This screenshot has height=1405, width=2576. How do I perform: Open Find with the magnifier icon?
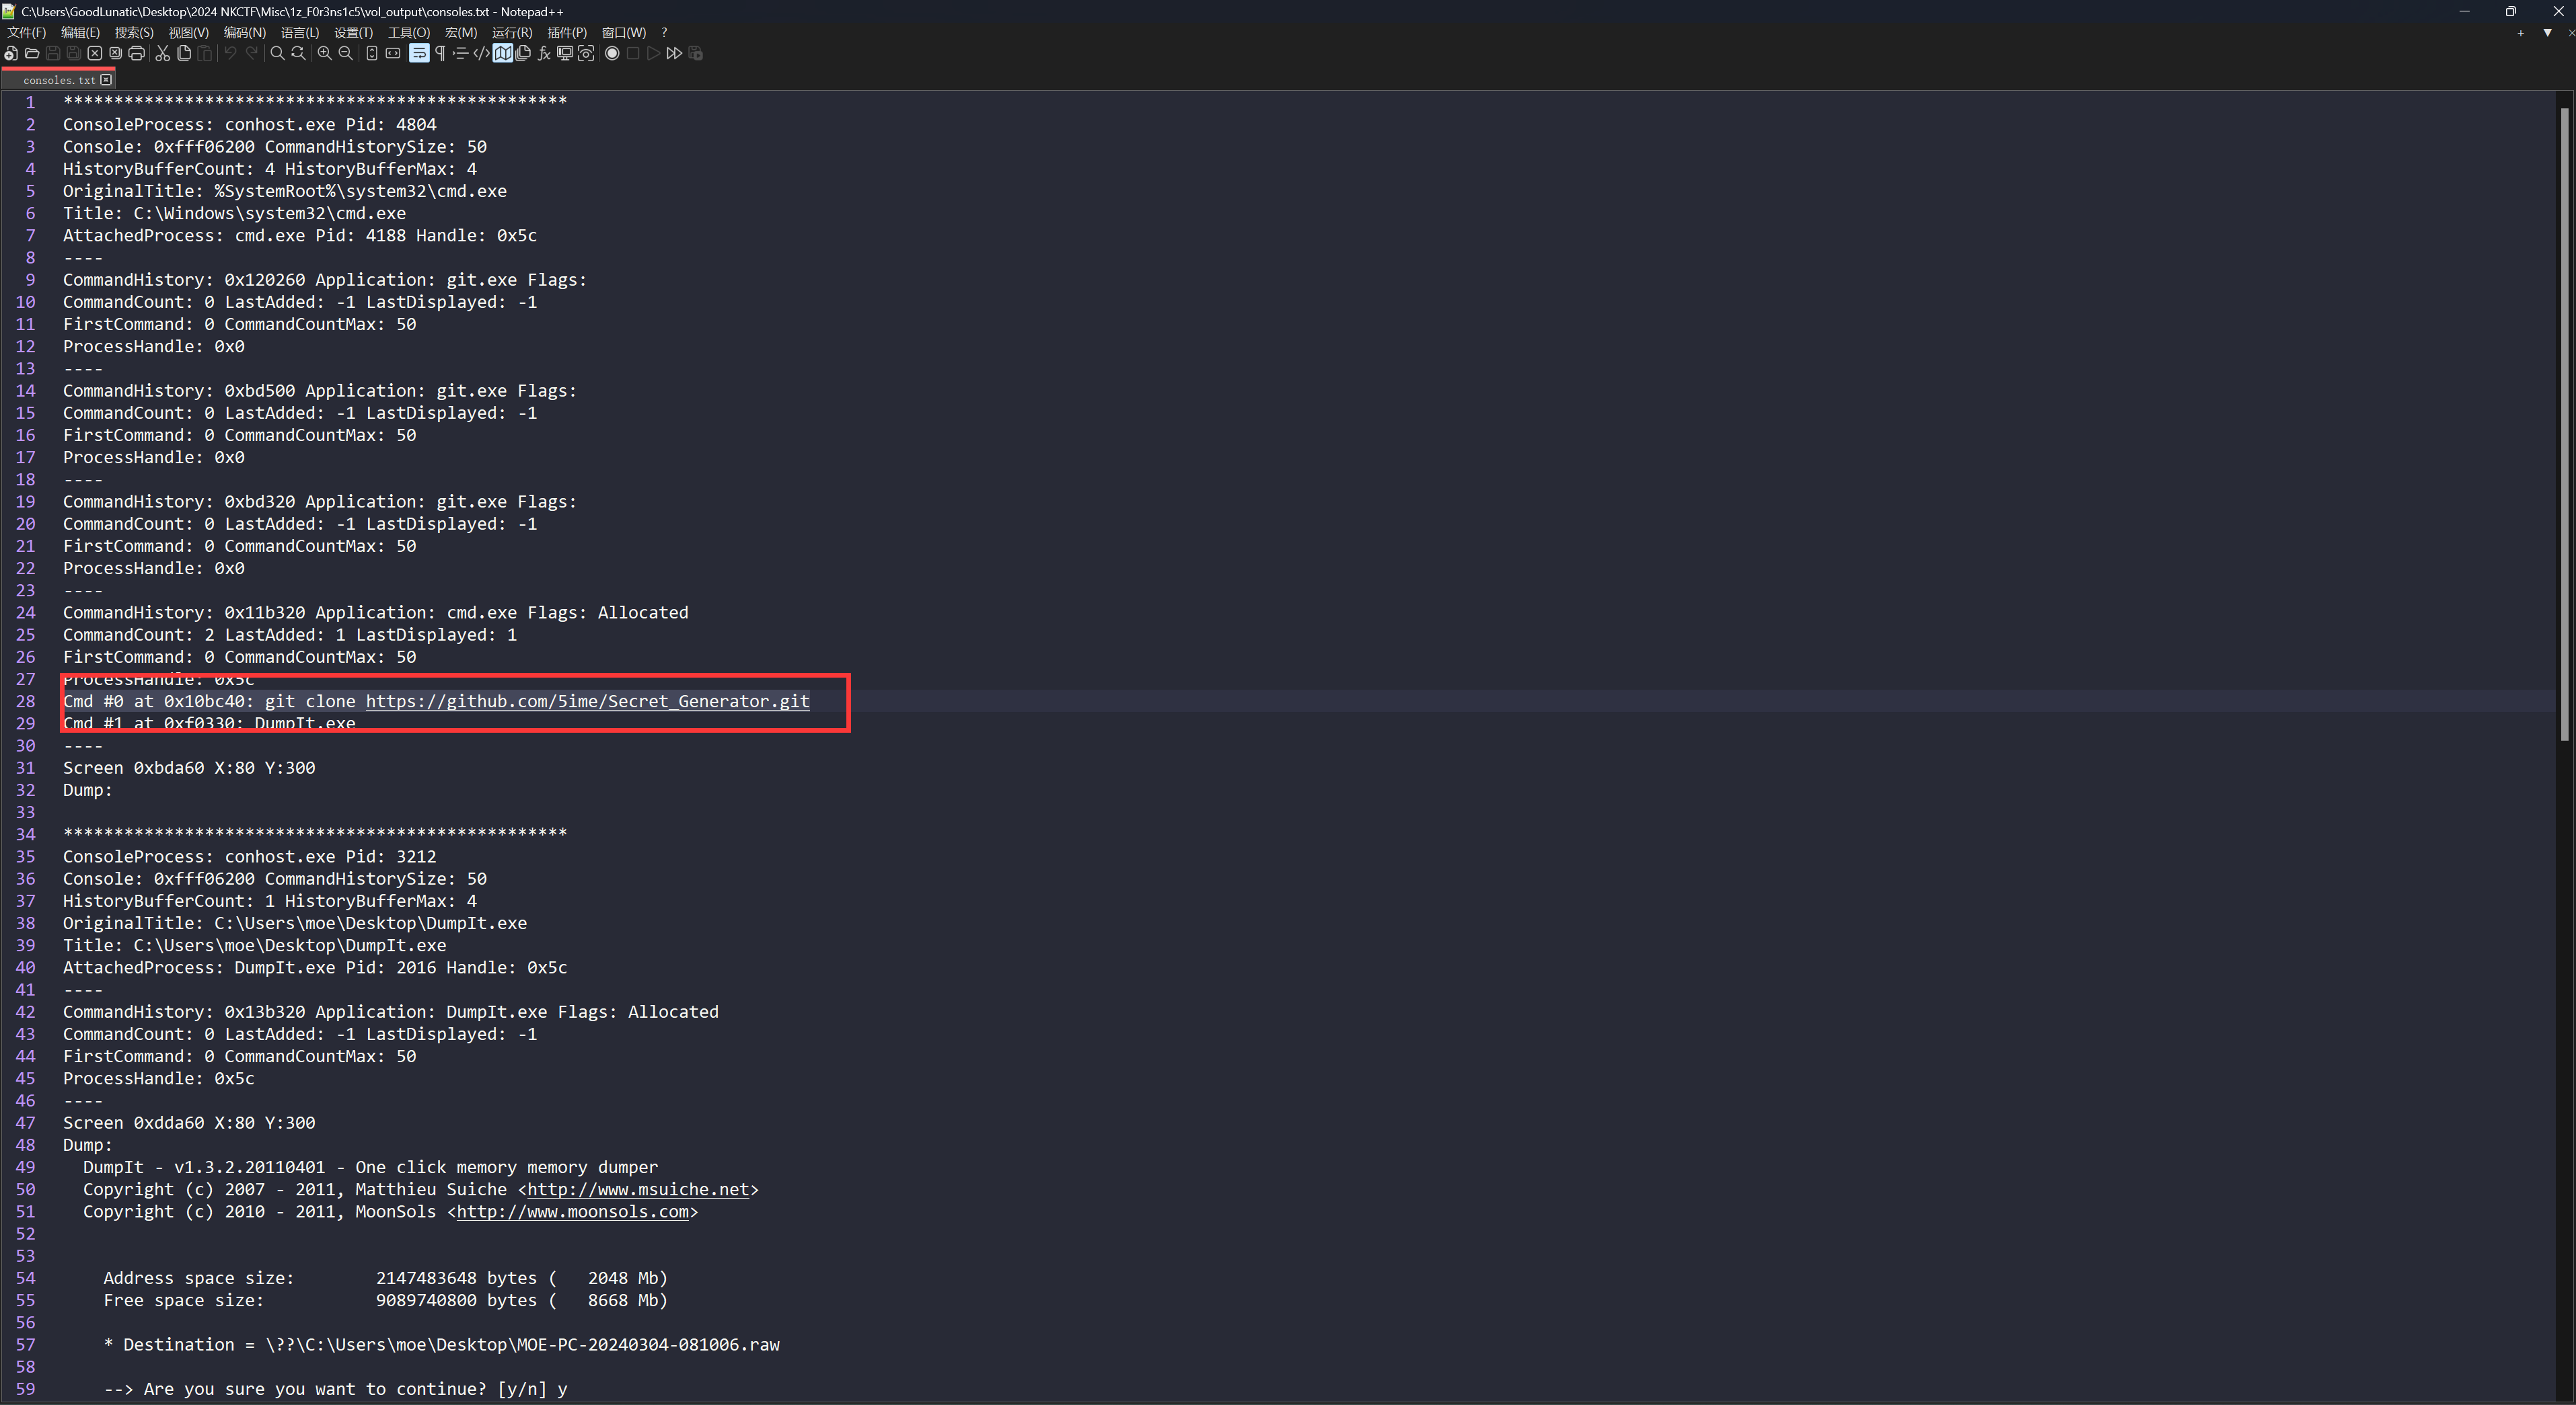click(x=277, y=53)
